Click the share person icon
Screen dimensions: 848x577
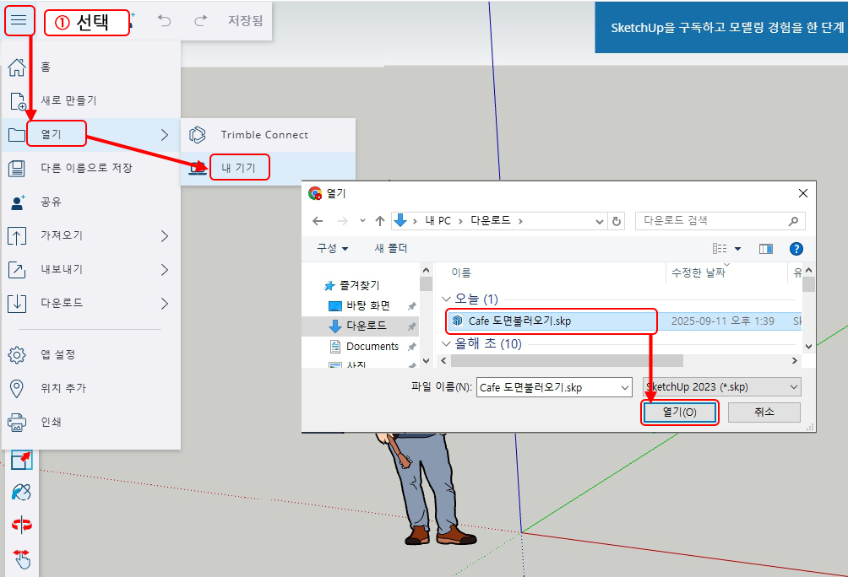[x=17, y=202]
